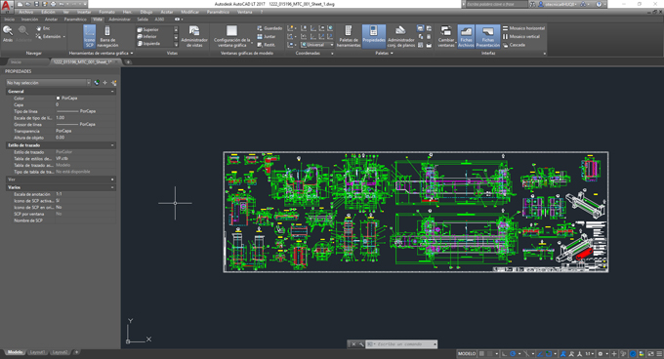Click the Transparencia PorCapa value
The image size is (664, 359).
coord(63,131)
